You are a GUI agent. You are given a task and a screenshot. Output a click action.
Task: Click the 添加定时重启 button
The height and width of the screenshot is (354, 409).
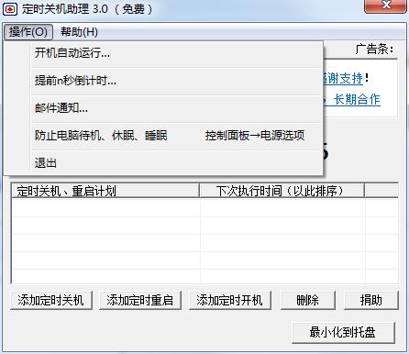pyautogui.click(x=140, y=300)
